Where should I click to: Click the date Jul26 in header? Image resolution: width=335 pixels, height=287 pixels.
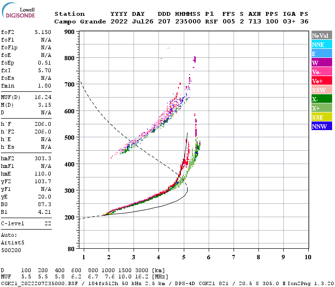click(143, 22)
